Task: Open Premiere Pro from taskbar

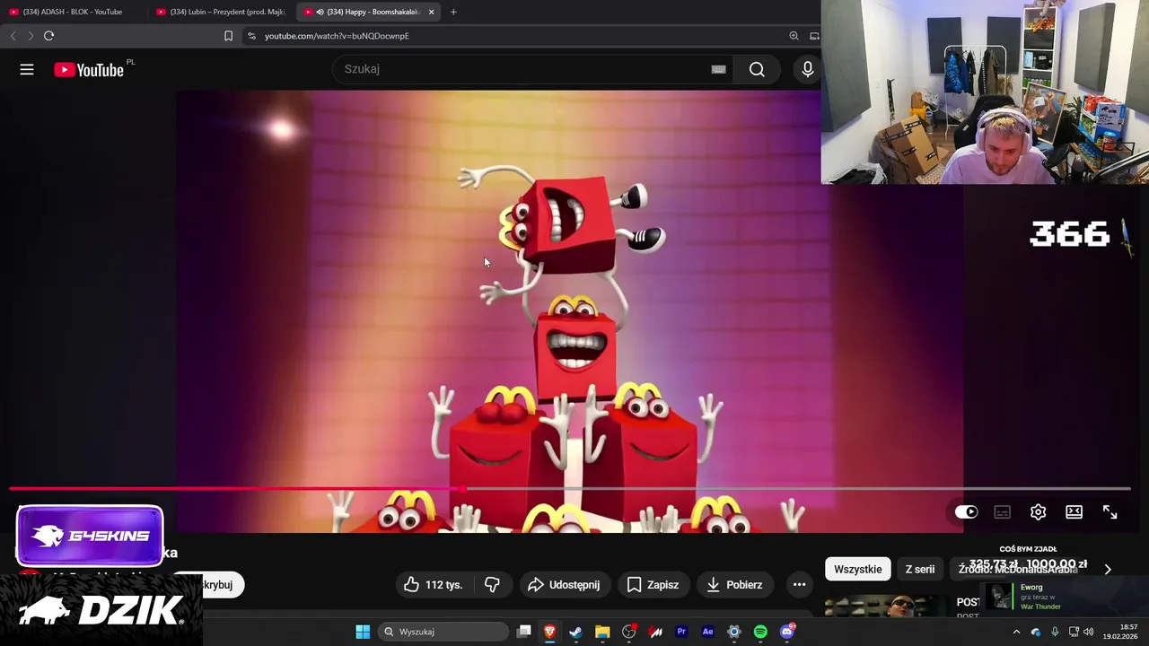Action: (x=681, y=632)
